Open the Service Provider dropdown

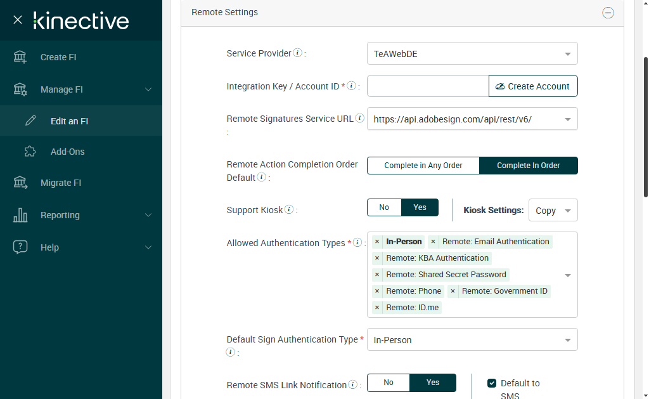(x=472, y=54)
